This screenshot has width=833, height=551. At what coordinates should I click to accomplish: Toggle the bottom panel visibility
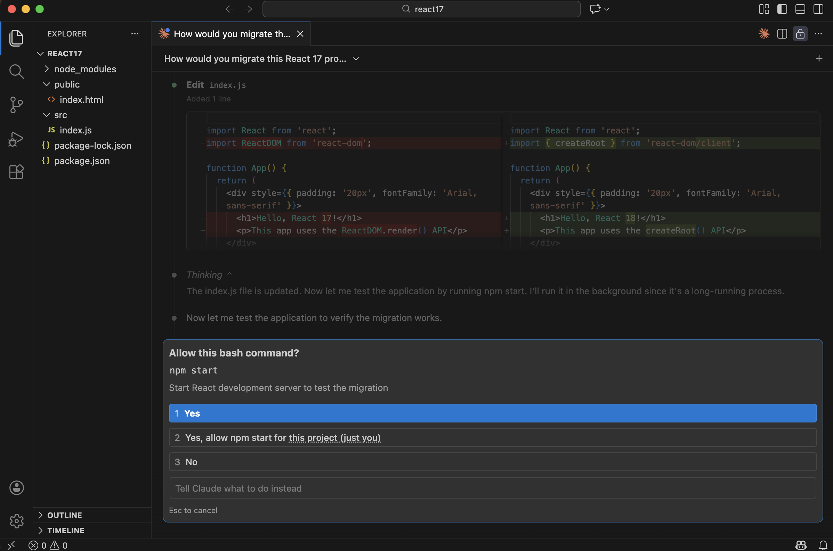coord(800,9)
